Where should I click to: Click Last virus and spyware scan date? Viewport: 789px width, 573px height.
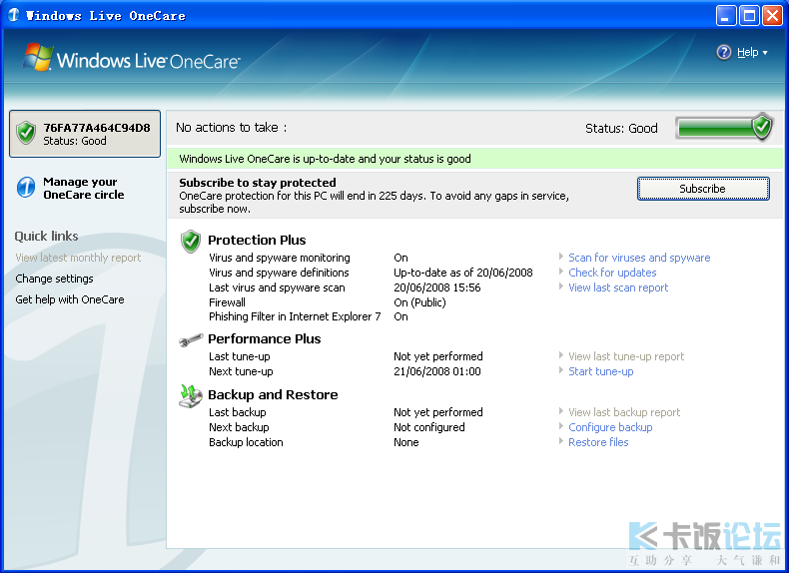point(436,287)
